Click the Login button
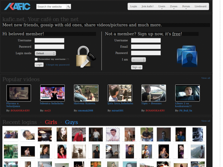 pos(39,65)
